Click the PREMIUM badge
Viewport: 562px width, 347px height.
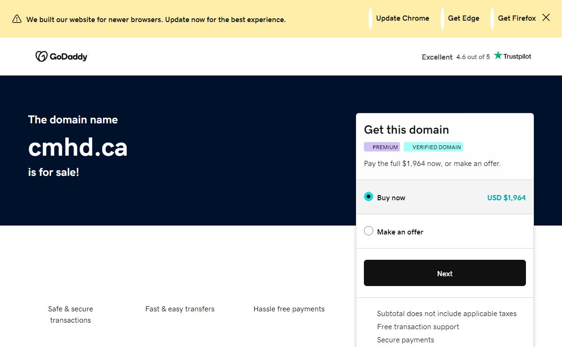click(382, 147)
